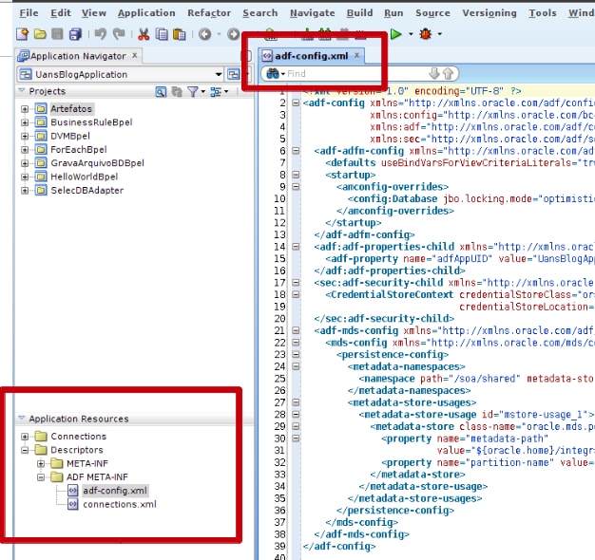Collapse the ADF META-INF folder node

click(41, 477)
